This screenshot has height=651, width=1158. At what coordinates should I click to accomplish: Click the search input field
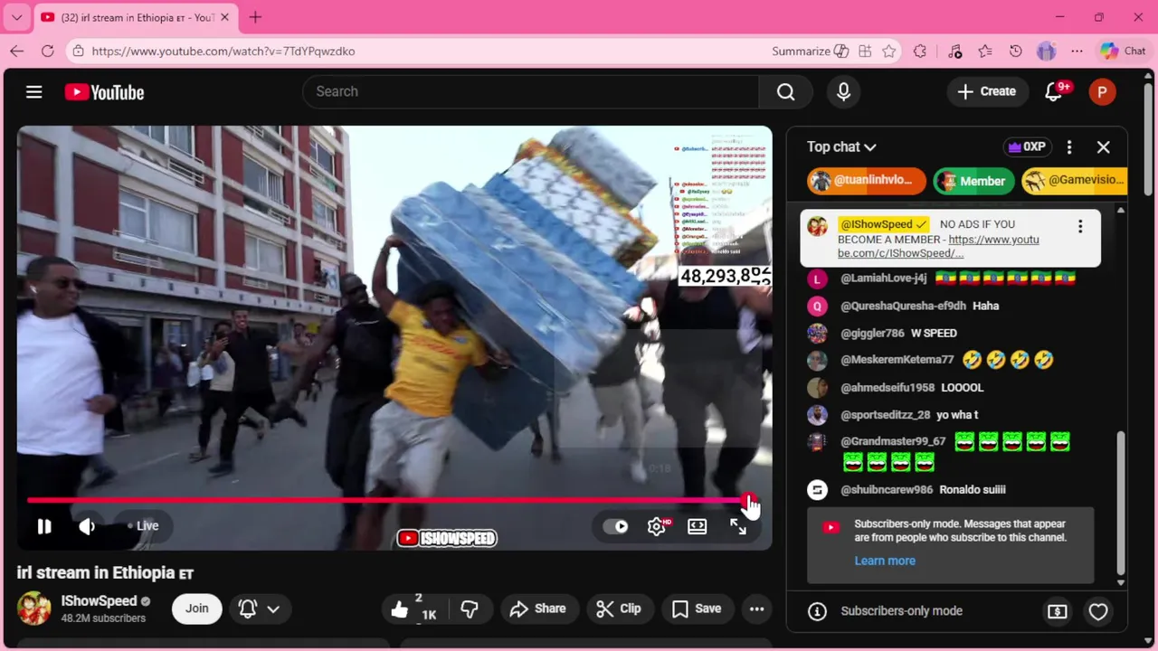point(529,91)
